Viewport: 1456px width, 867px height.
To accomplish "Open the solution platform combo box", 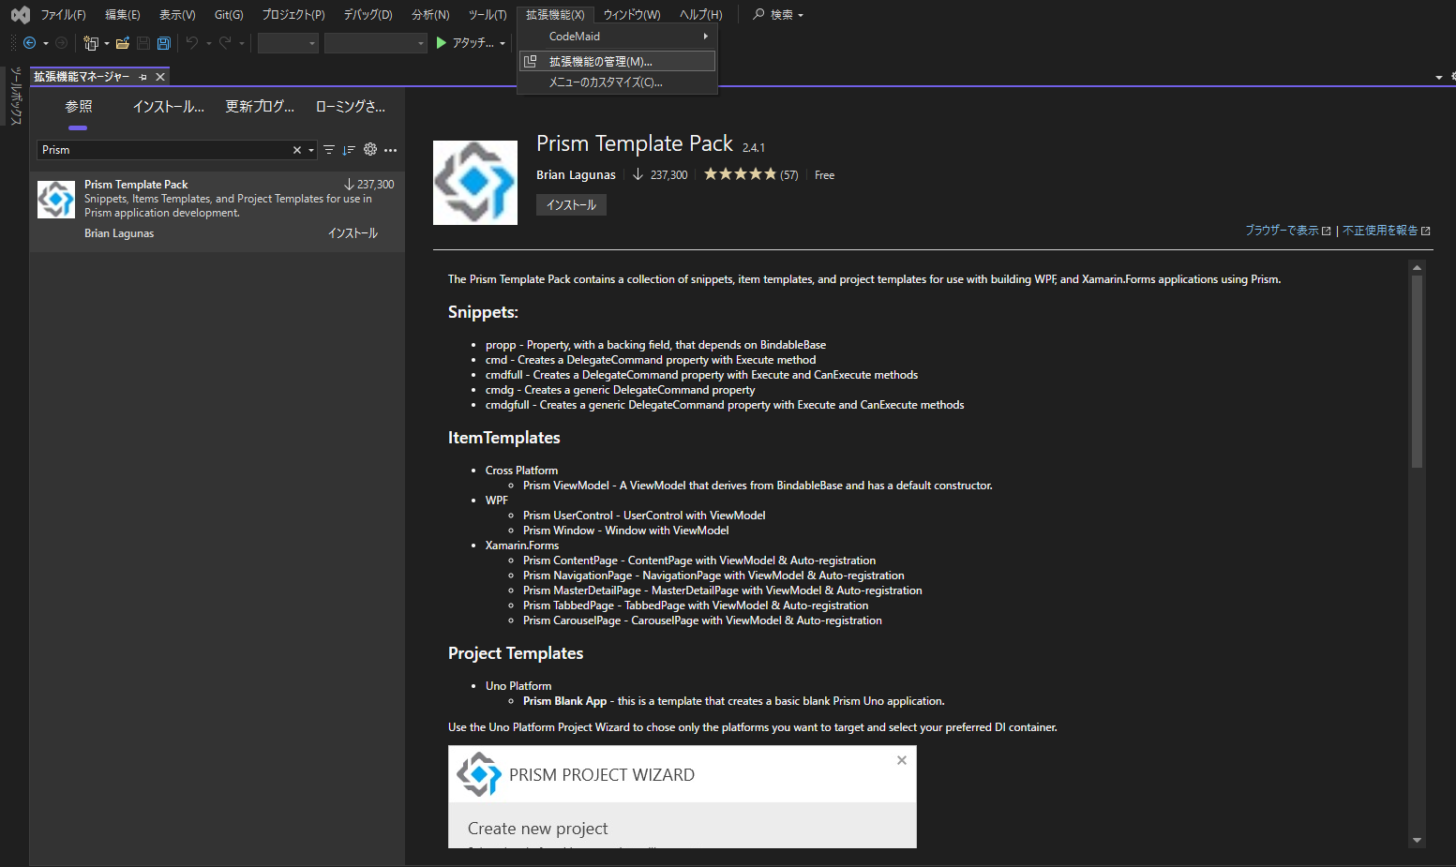I will (376, 43).
